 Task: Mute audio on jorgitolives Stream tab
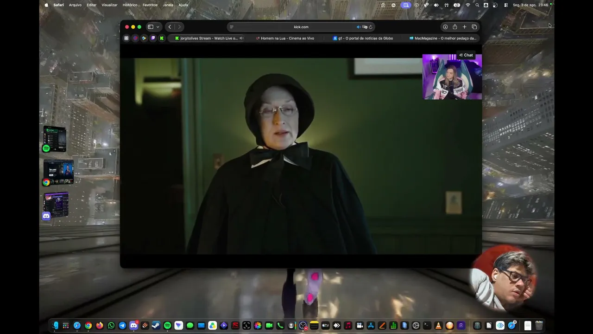241,38
